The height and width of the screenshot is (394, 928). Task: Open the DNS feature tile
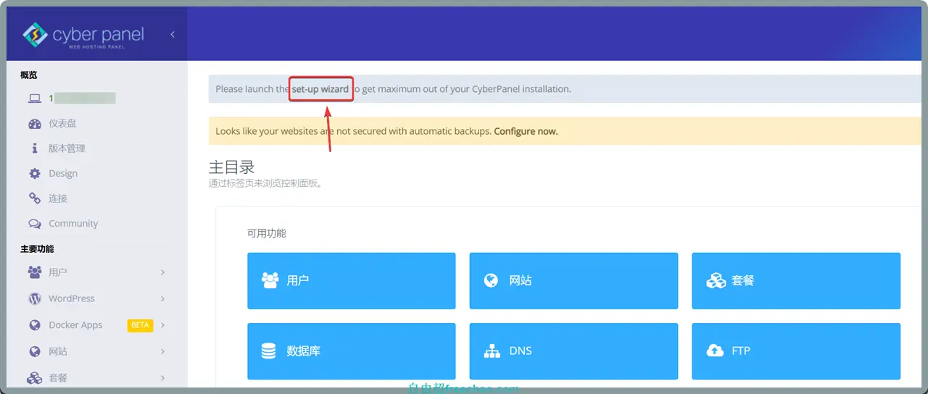[573, 351]
